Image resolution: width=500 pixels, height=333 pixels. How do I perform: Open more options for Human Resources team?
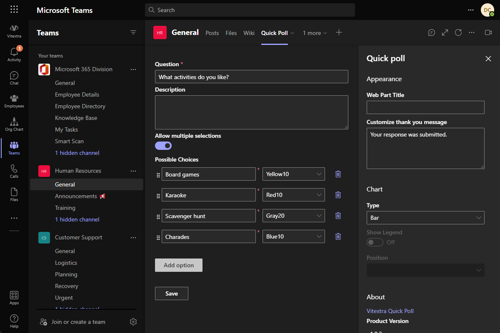coord(133,171)
